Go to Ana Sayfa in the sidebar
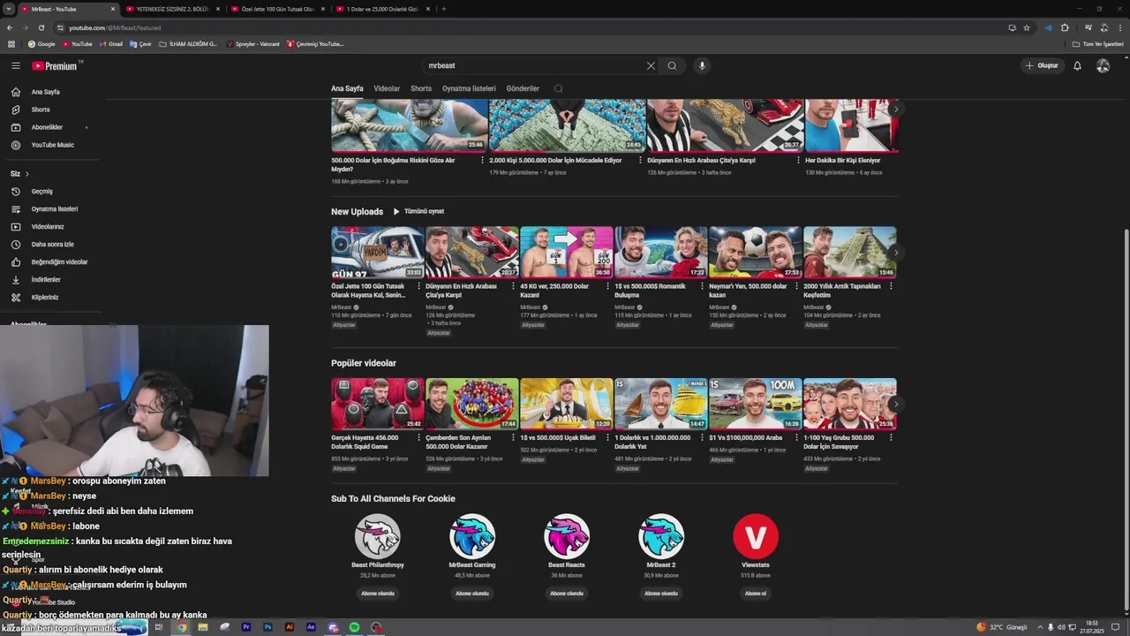This screenshot has height=636, width=1130. [x=46, y=92]
